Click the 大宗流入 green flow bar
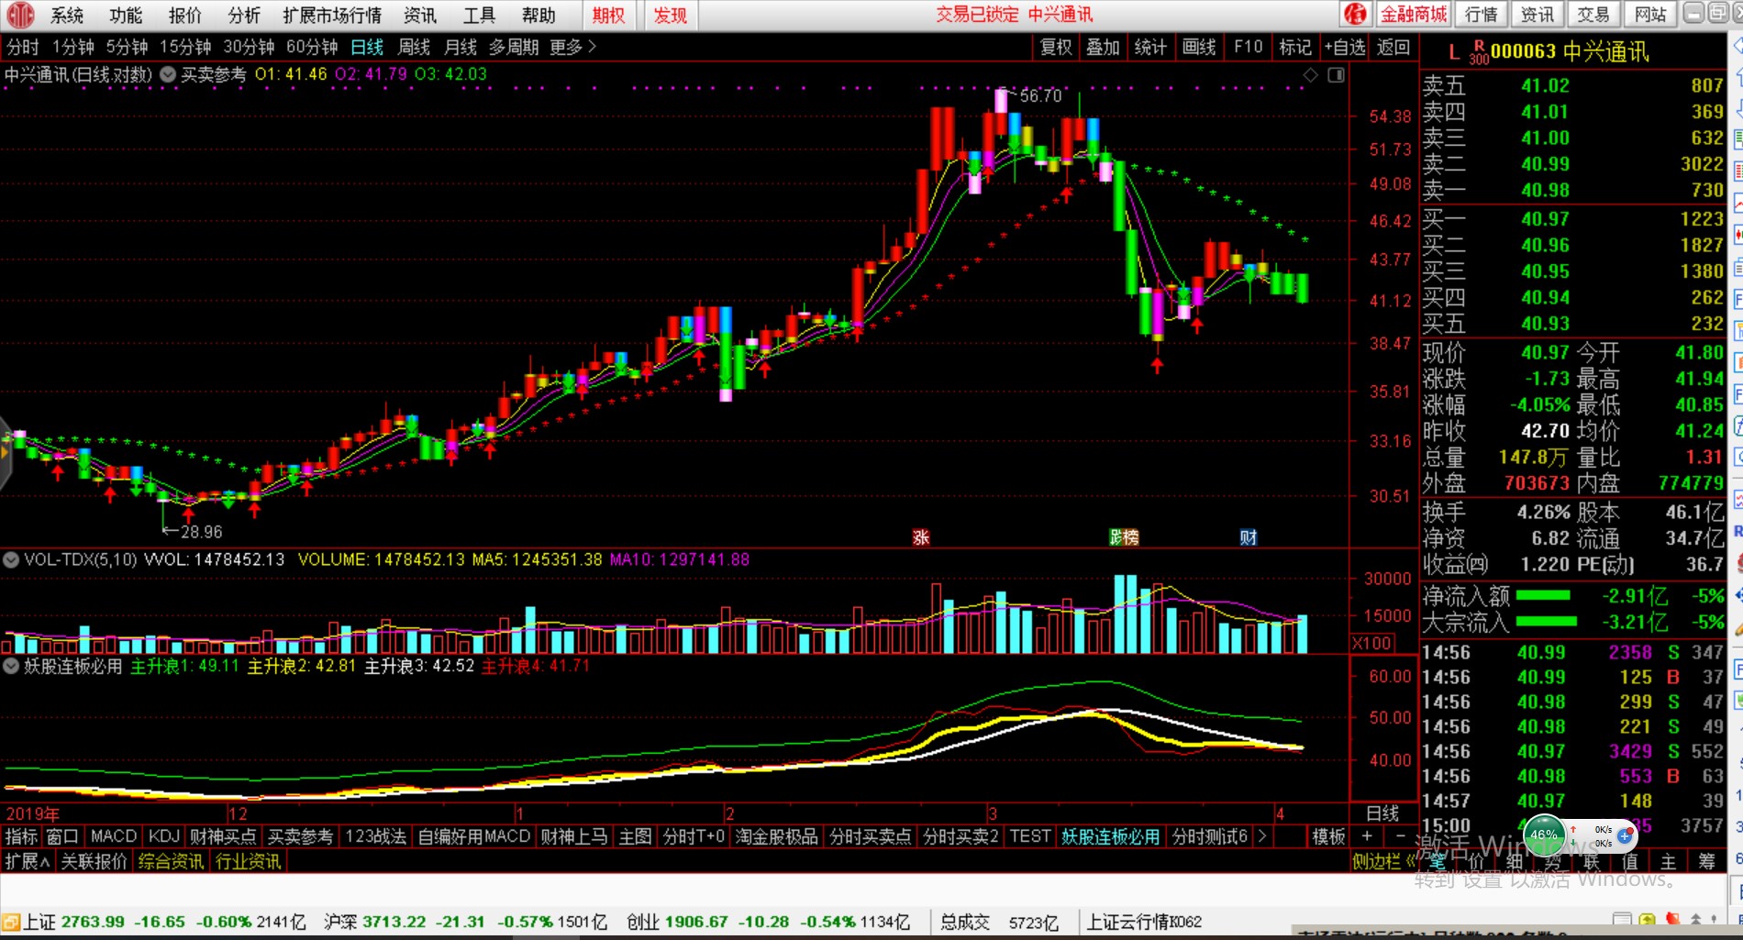This screenshot has height=940, width=1743. 1547,622
